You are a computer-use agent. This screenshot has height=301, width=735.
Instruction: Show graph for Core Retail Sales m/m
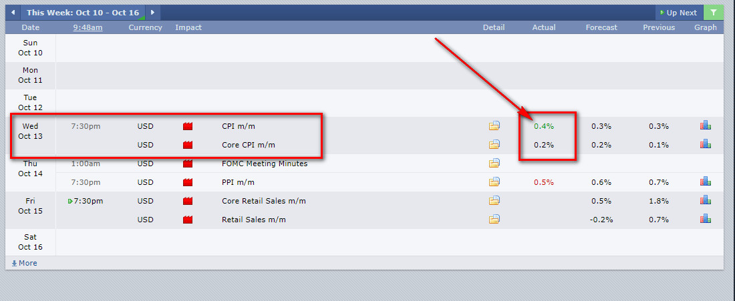coord(705,200)
